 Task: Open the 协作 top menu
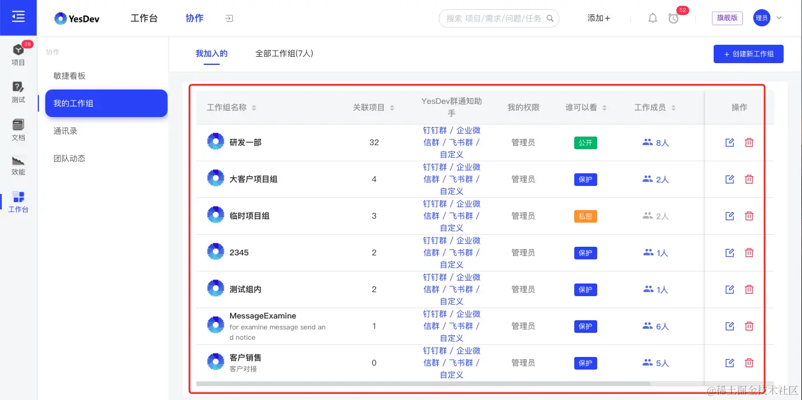click(x=194, y=18)
